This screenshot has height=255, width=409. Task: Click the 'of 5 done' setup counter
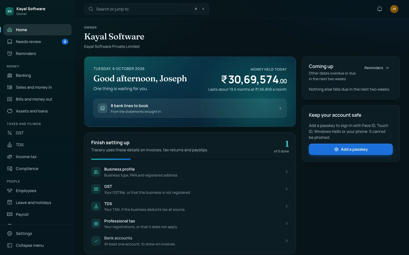(281, 151)
